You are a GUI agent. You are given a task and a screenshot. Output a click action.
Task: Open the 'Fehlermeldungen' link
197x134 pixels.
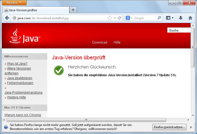pyautogui.click(x=20, y=83)
